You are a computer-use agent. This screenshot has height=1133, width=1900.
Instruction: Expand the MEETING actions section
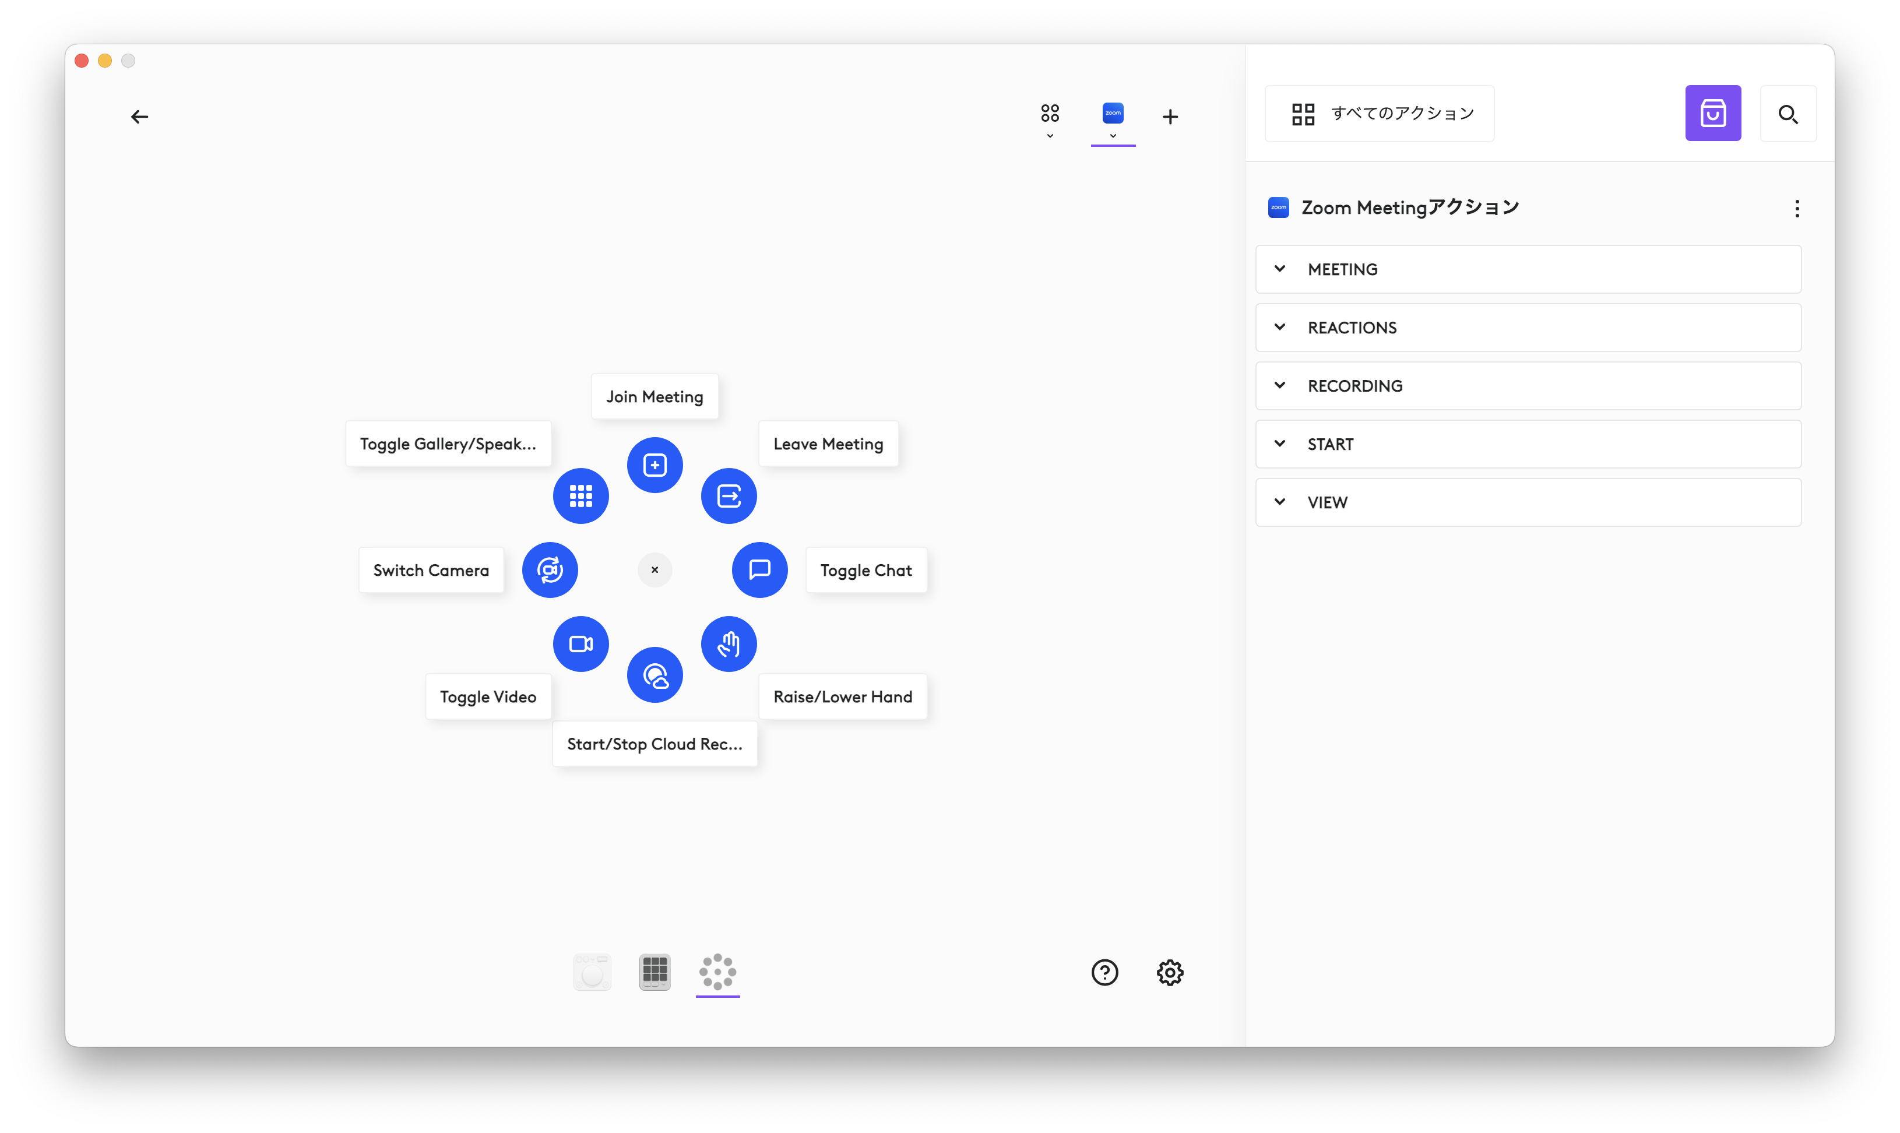tap(1528, 269)
